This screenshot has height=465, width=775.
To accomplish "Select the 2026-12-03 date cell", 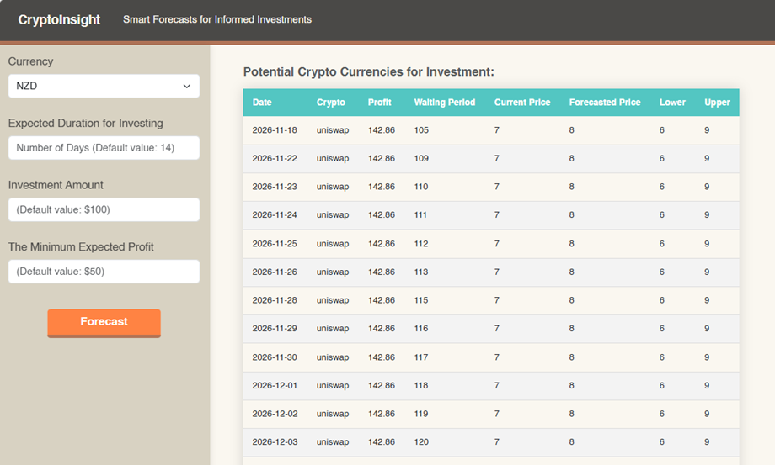I will coord(275,441).
